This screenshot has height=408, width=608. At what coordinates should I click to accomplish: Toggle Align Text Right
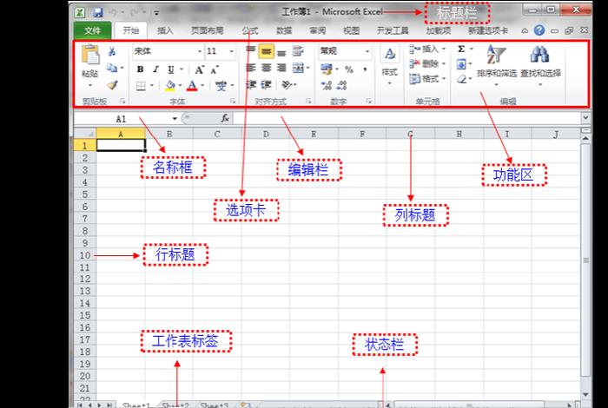point(281,69)
